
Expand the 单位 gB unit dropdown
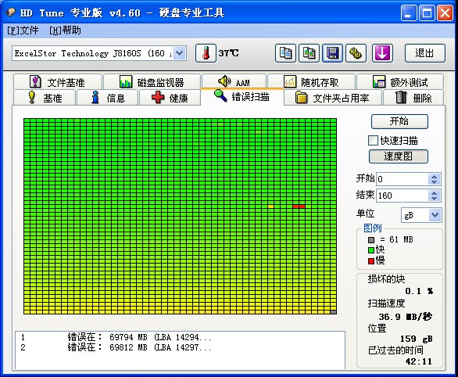click(435, 215)
